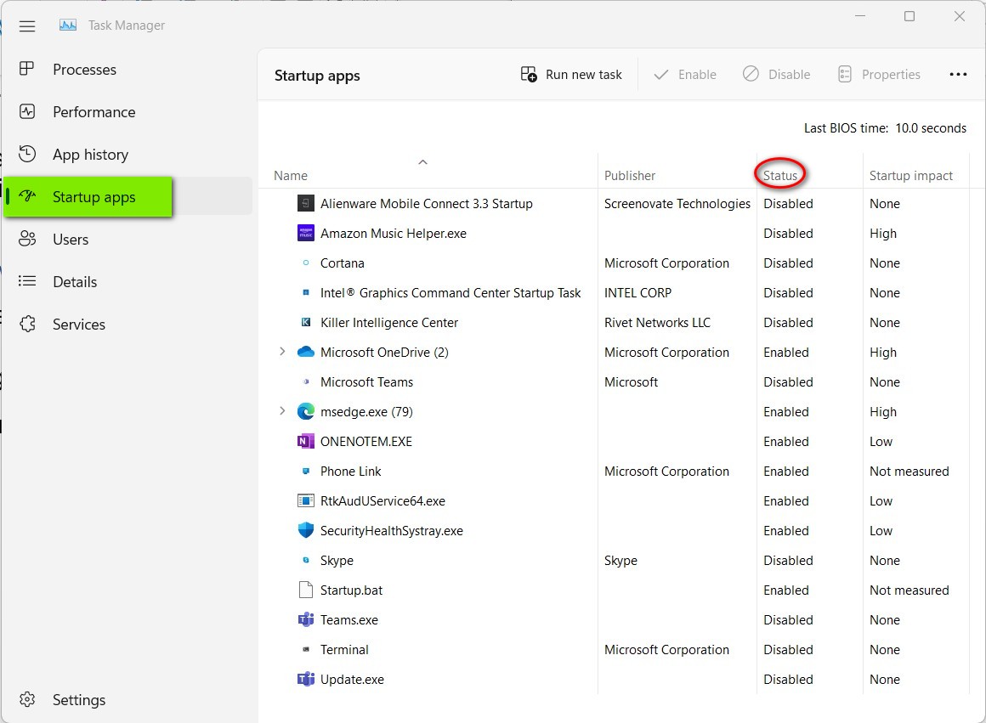Open the Performance page icon
This screenshot has height=723, width=986.
point(25,111)
